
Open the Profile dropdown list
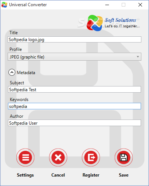click(x=74, y=57)
